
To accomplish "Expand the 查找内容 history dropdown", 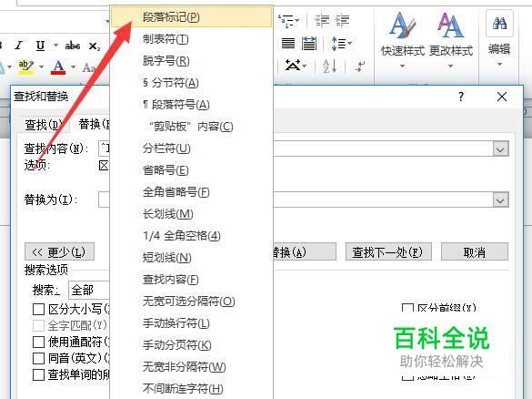I will click(500, 149).
